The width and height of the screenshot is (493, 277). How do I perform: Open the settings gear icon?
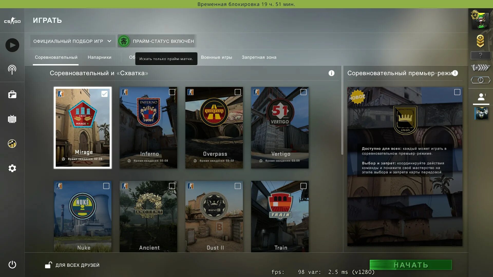click(12, 168)
